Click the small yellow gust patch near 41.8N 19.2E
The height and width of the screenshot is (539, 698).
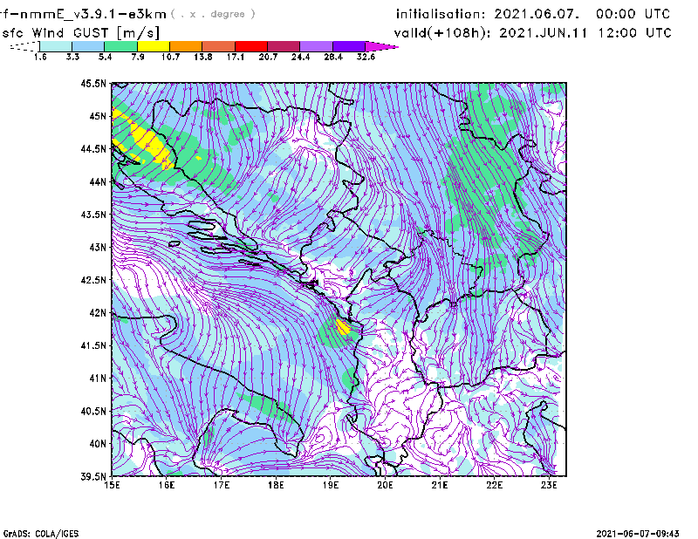click(343, 327)
